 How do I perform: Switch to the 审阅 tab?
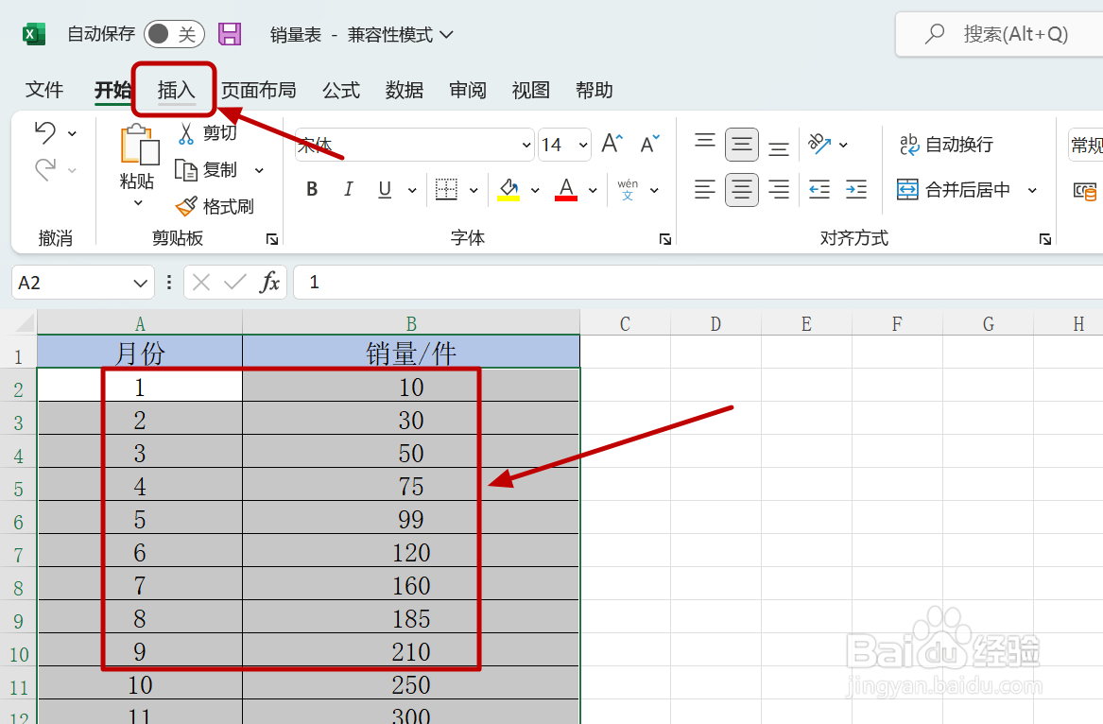[x=468, y=90]
